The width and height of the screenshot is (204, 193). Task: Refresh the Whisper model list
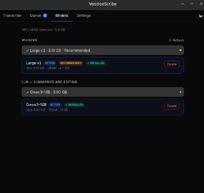(x=176, y=40)
